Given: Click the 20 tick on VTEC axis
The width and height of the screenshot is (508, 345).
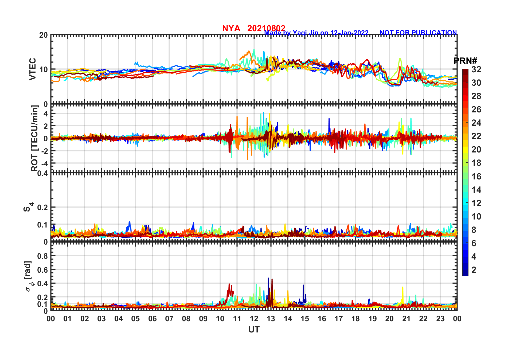Looking at the screenshot, I should click(44, 35).
